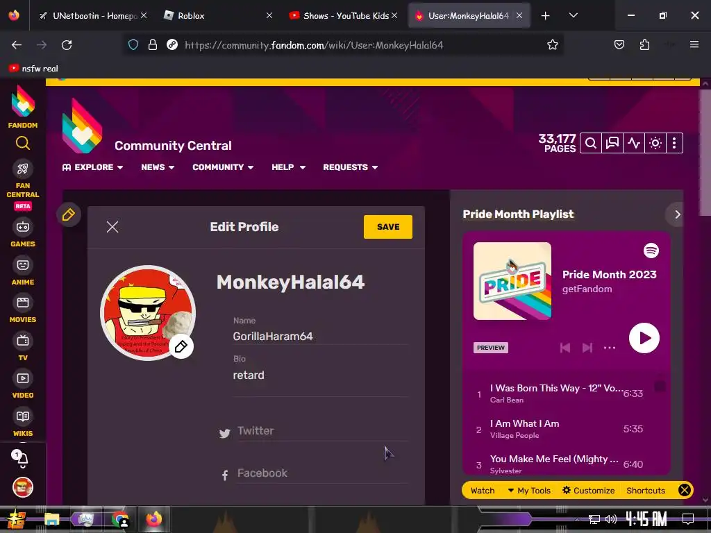
Task: Expand the Requests dropdown menu
Action: tap(351, 167)
